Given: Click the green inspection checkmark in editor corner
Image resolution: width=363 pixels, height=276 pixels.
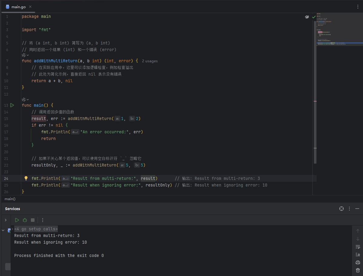Looking at the screenshot, I should [x=314, y=17].
